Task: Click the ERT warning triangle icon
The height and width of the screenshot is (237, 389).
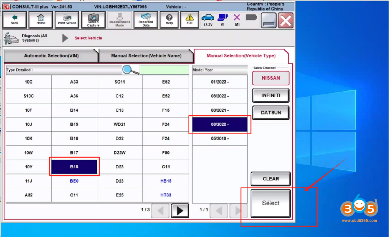Action: [x=190, y=20]
